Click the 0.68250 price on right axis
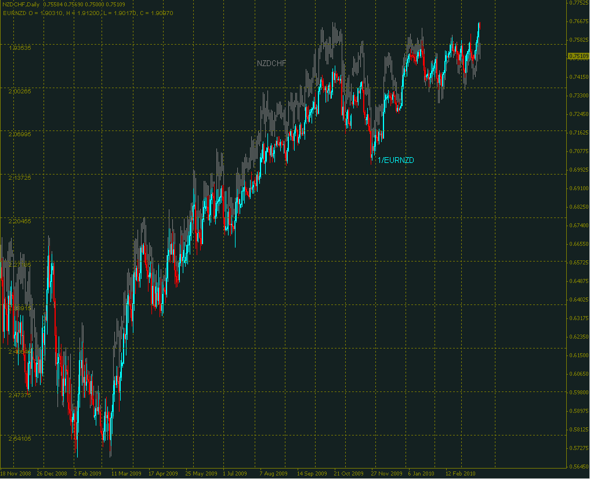The height and width of the screenshot is (479, 590). coord(579,207)
